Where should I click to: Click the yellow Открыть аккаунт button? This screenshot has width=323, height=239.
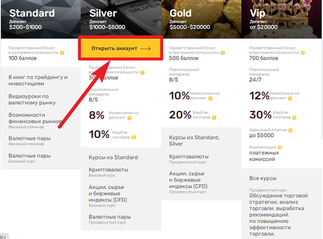(x=121, y=48)
